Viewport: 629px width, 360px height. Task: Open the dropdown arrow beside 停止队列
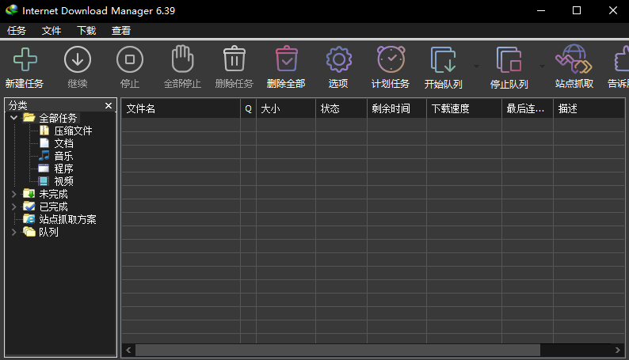pos(542,66)
